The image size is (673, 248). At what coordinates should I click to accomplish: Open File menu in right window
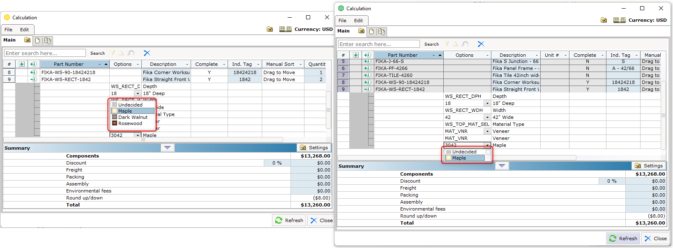343,21
